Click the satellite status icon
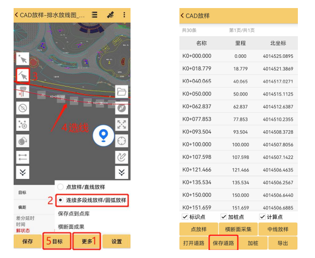Image resolution: width=315 pixels, height=258 pixels. click(110, 15)
